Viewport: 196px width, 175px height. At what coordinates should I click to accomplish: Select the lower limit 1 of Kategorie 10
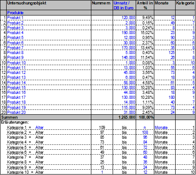click(102, 172)
